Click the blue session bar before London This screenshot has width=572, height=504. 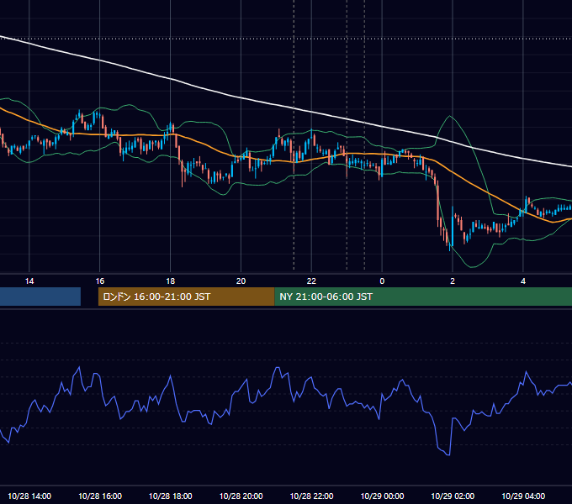coord(40,297)
